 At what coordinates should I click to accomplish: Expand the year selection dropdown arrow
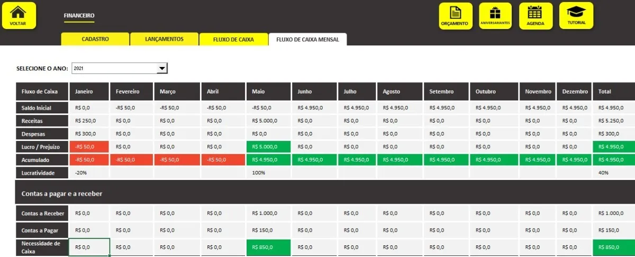pyautogui.click(x=162, y=69)
